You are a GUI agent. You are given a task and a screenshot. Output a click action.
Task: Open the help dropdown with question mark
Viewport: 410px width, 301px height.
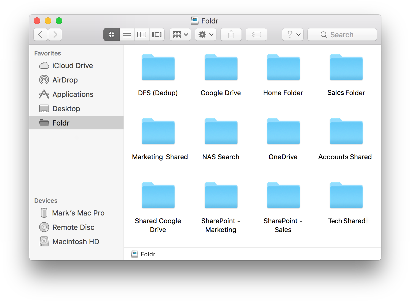293,34
